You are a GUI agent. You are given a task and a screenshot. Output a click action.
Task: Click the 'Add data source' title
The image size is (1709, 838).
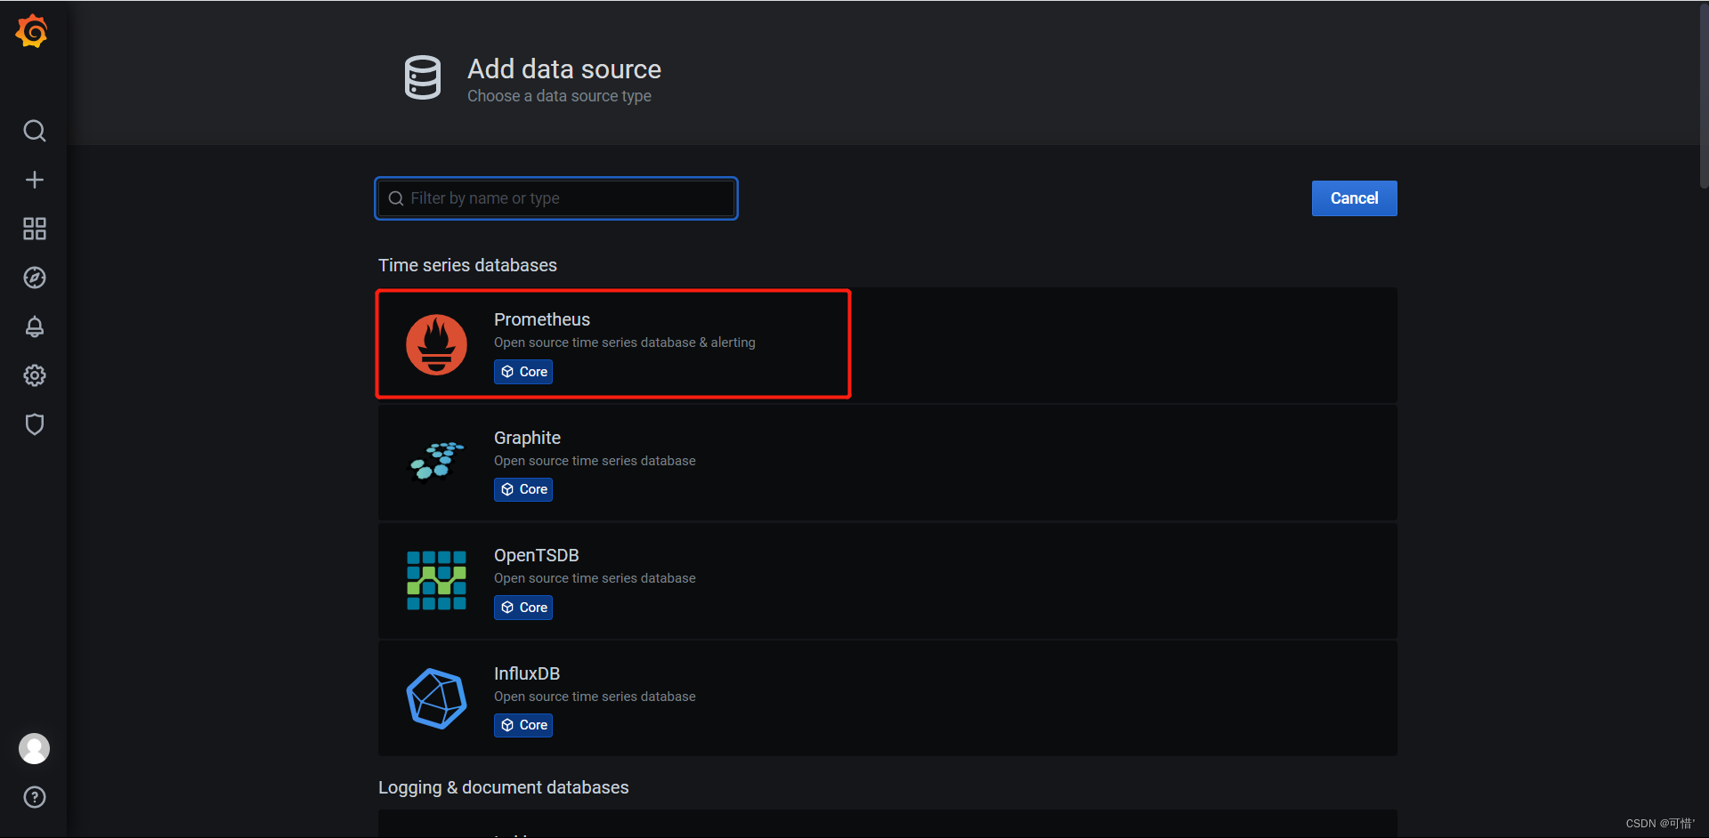(x=564, y=68)
